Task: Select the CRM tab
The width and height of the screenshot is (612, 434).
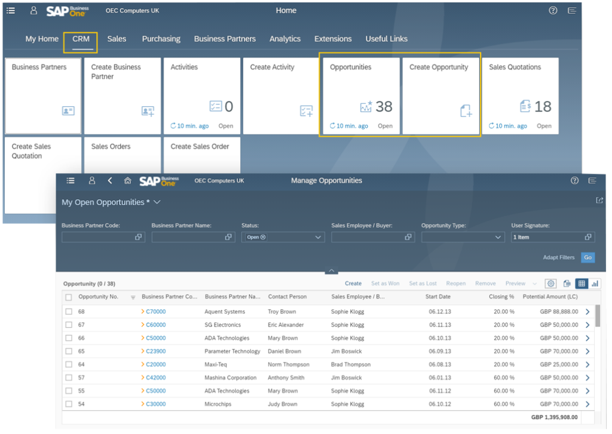Action: 81,39
